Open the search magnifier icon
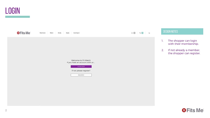Viewport: 210px width, 118px height. [x=149, y=33]
